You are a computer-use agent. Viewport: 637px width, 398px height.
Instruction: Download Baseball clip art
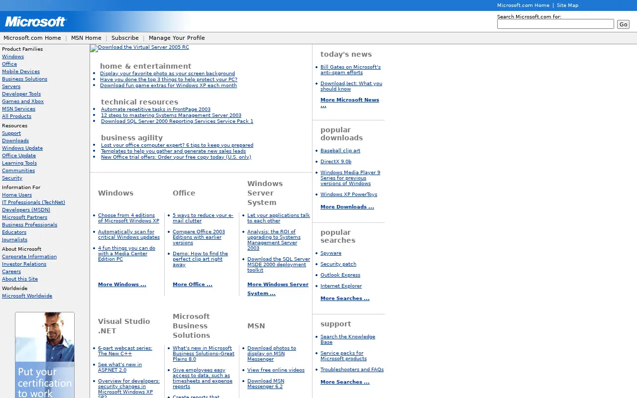(x=340, y=151)
